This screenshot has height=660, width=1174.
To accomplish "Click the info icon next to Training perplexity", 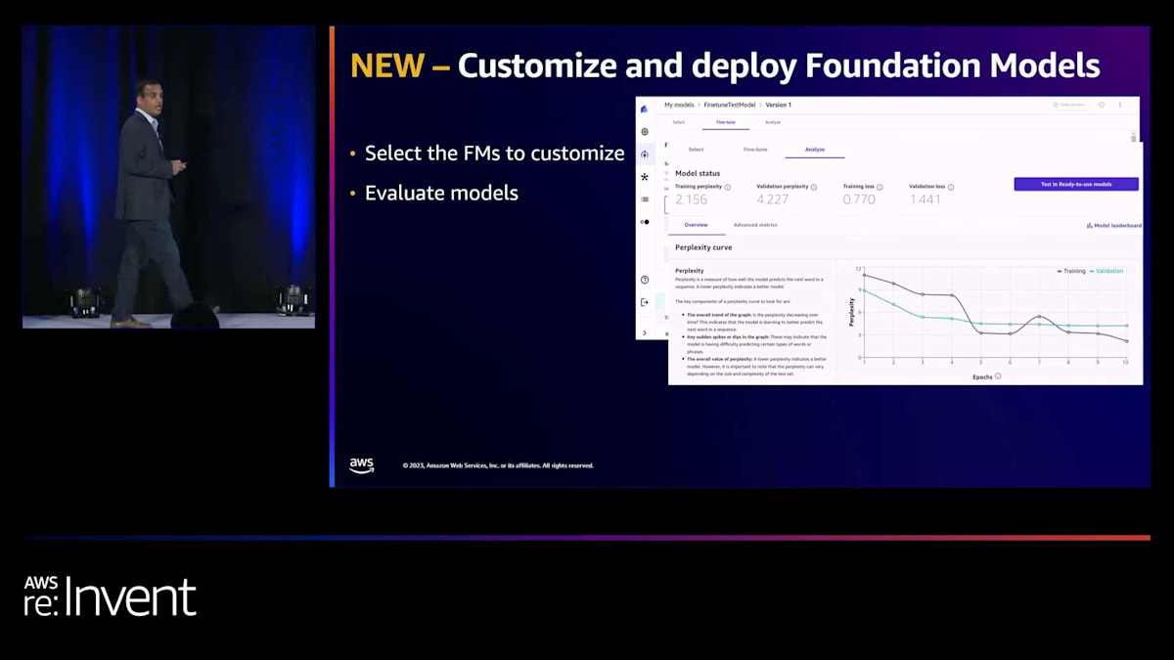I will (727, 187).
